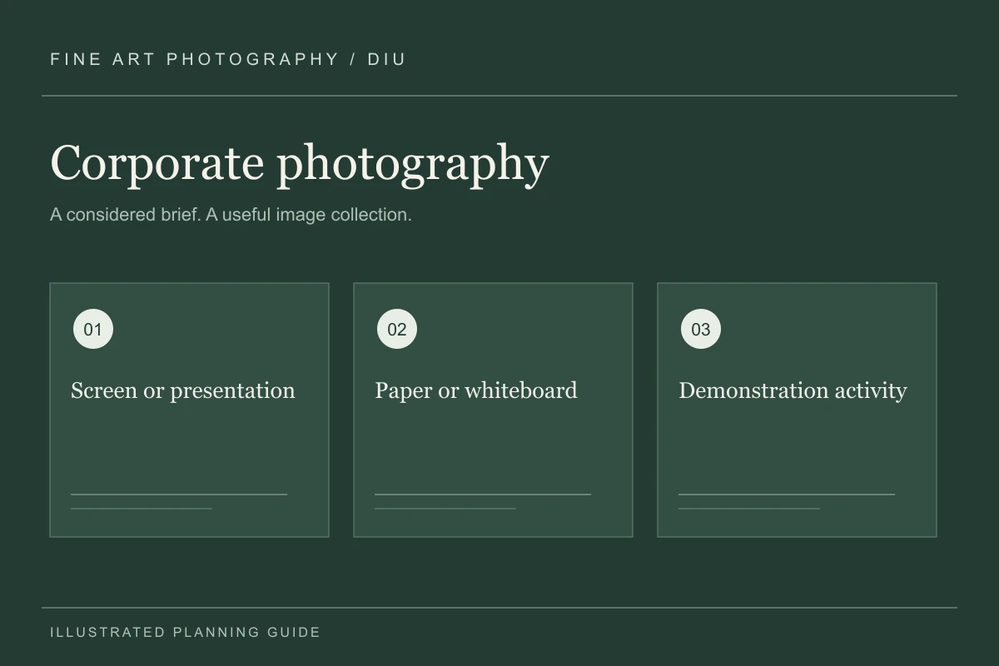Screen dimensions: 999x666
Task: Click the 01 number badge
Action: point(93,329)
